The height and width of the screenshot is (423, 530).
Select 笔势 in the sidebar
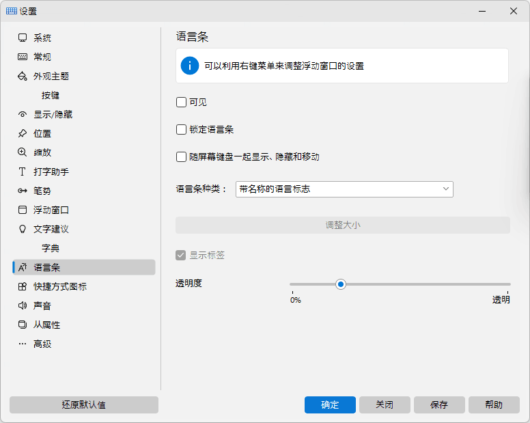84,191
